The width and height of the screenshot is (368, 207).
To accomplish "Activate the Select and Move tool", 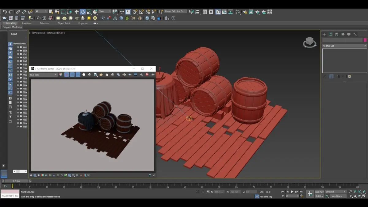I will [x=77, y=12].
